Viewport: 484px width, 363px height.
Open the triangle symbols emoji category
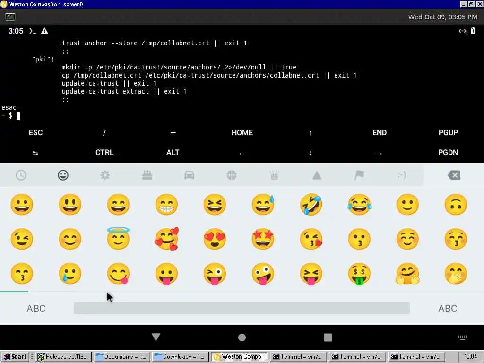(317, 175)
